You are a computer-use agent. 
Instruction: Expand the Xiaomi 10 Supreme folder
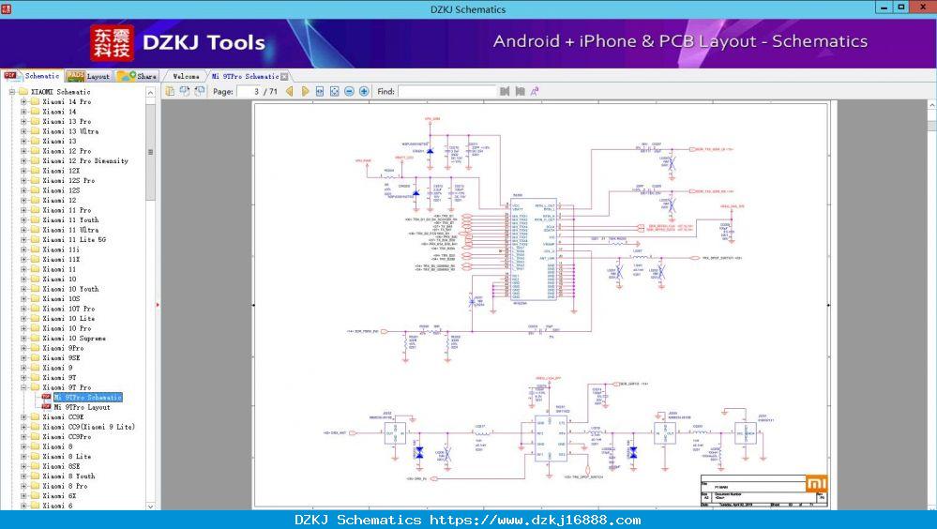tap(23, 339)
